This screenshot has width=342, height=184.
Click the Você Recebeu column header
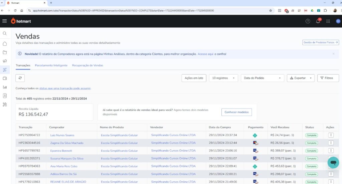pos(280,127)
